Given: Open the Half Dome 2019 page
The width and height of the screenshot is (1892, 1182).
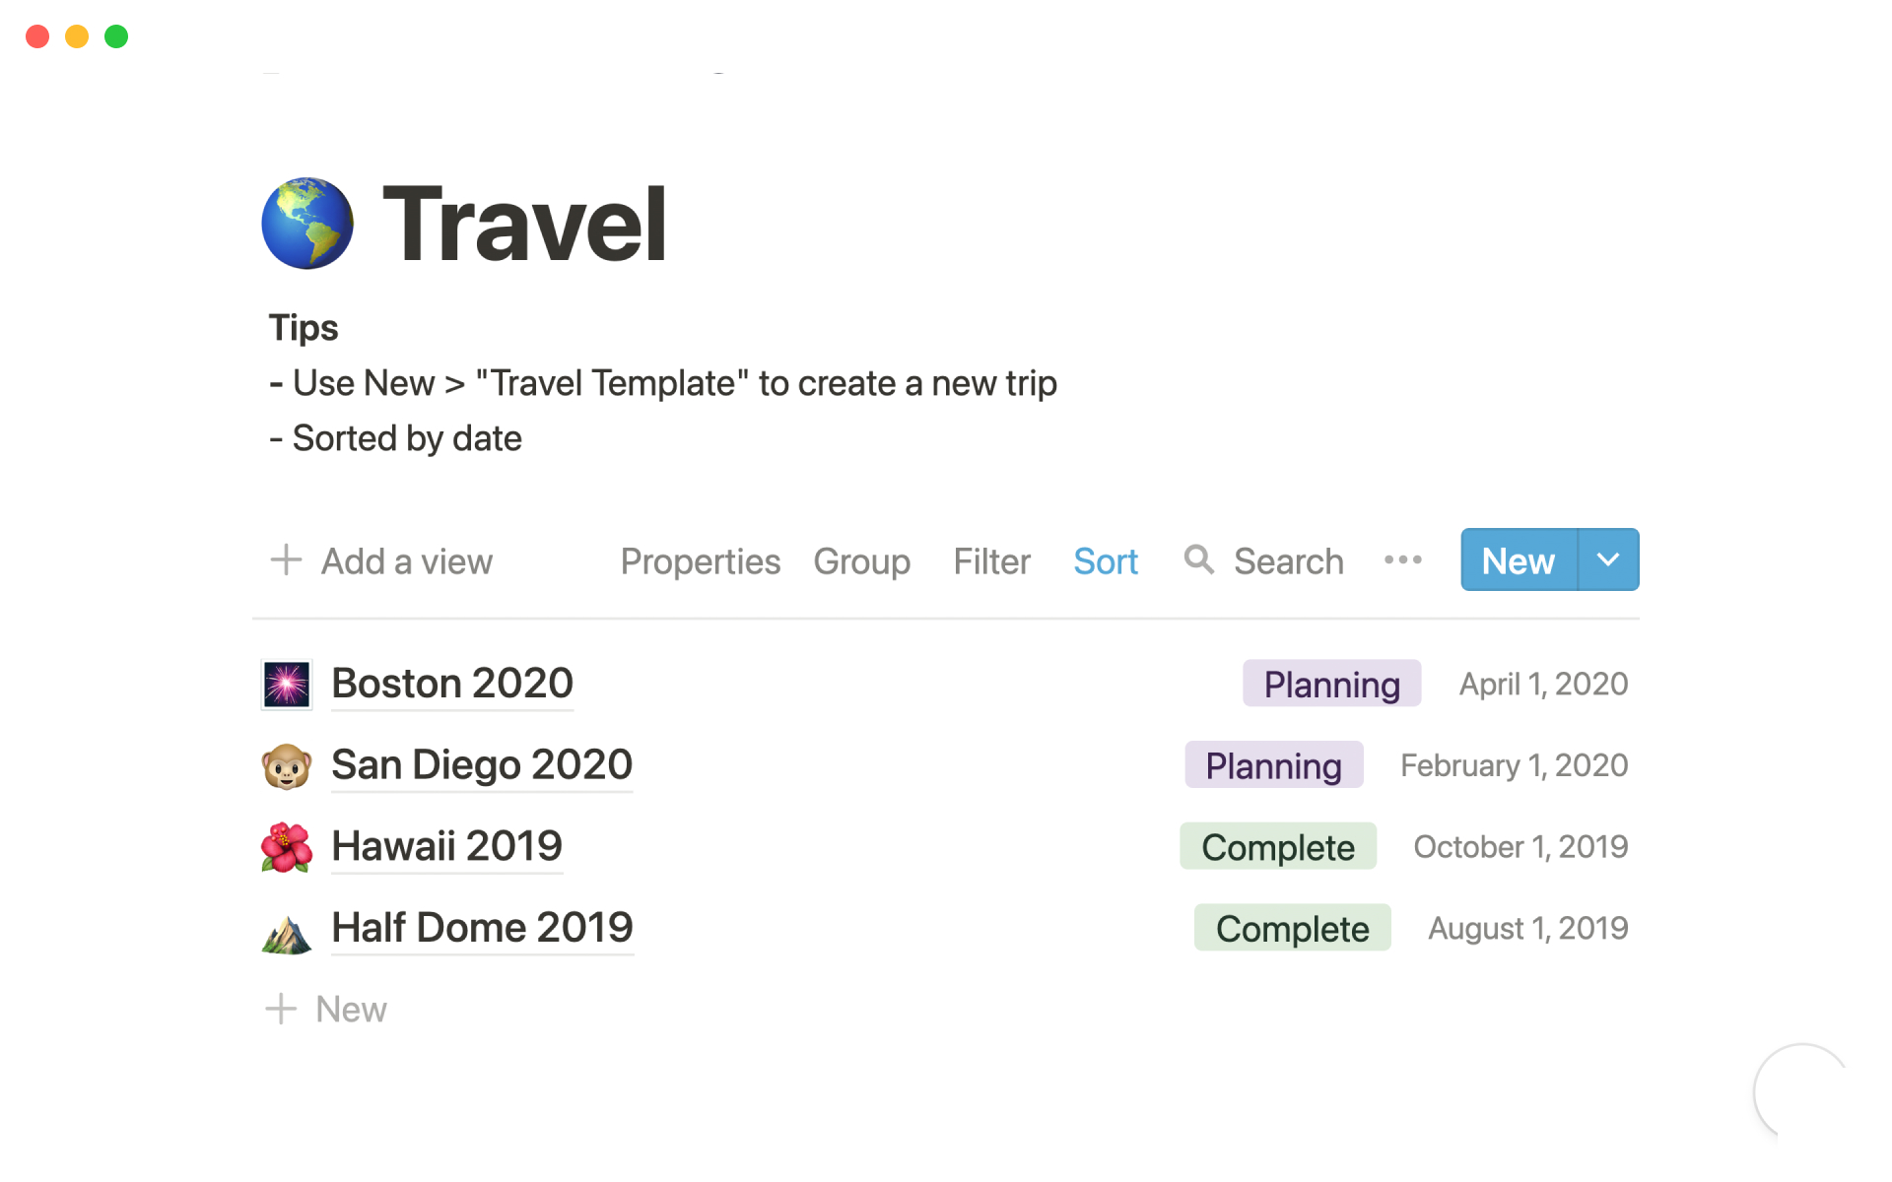Looking at the screenshot, I should (482, 927).
